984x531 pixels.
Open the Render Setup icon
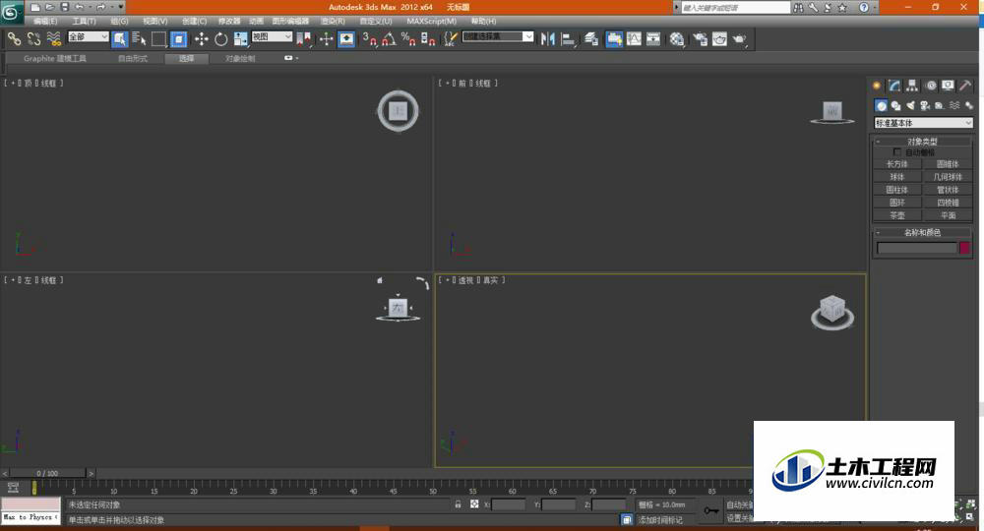click(x=700, y=39)
